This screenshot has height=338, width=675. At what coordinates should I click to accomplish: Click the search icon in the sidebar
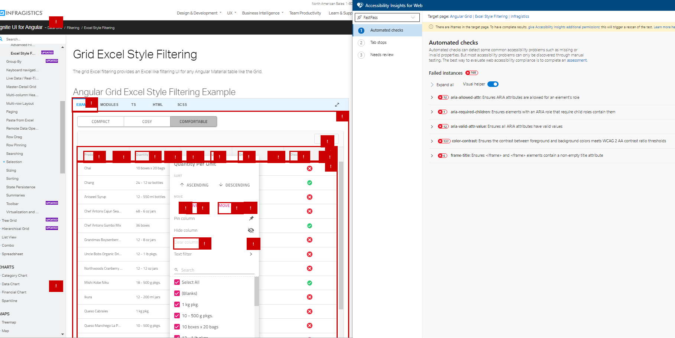[3, 39]
